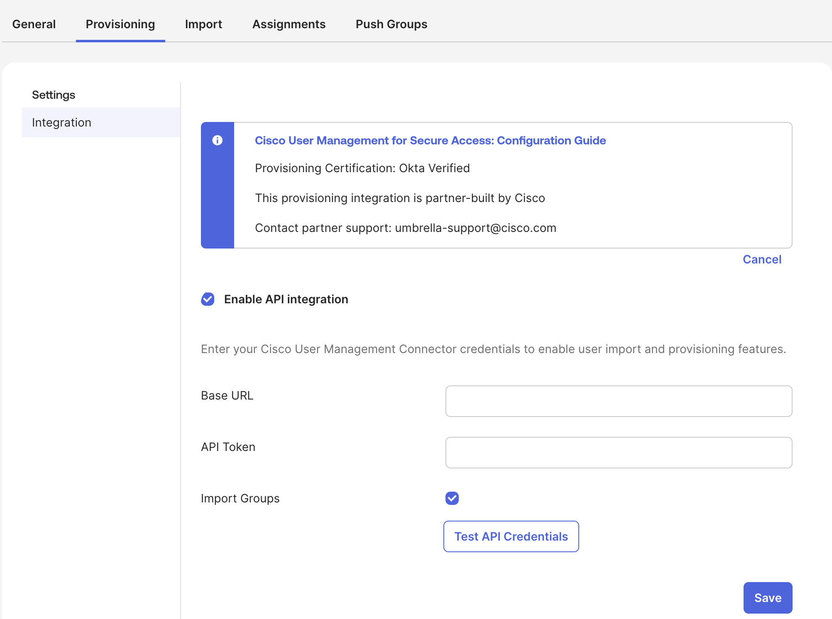Uncheck Enable API integration checkbox
The image size is (832, 619).
[208, 299]
